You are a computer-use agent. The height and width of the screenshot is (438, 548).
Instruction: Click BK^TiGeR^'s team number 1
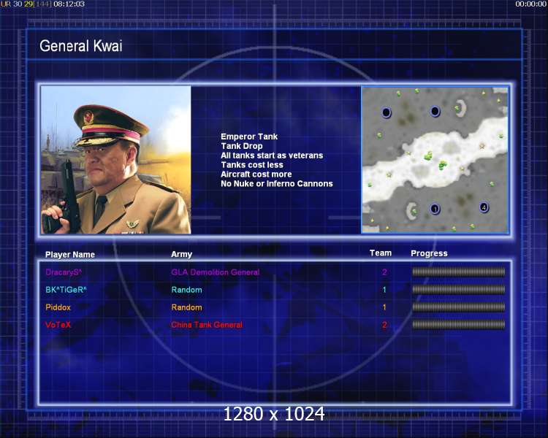click(384, 290)
